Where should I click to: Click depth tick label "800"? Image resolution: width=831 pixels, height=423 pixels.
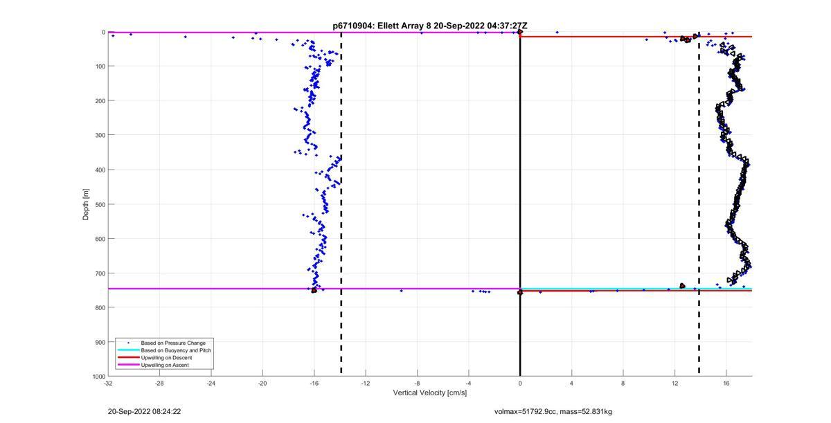[x=100, y=307]
